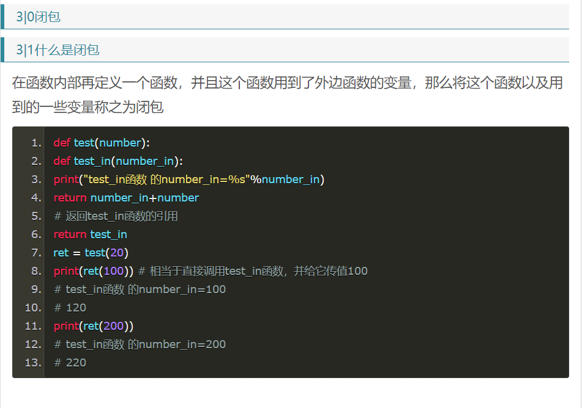
Task: Click the heading "3|1什么是闭包"
Action: [58, 49]
